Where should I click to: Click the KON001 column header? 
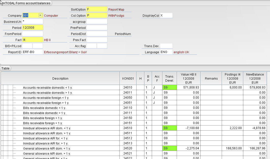[128, 79]
